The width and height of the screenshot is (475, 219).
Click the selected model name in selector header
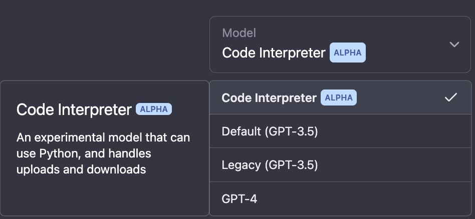point(274,52)
